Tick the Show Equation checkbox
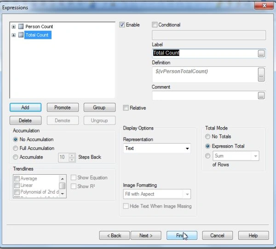The width and height of the screenshot is (276, 249). [74, 178]
